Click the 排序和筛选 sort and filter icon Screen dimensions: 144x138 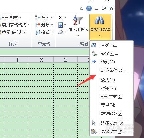click(78, 20)
